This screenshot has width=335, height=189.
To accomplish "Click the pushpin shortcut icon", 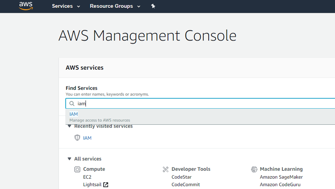I will point(153,6).
